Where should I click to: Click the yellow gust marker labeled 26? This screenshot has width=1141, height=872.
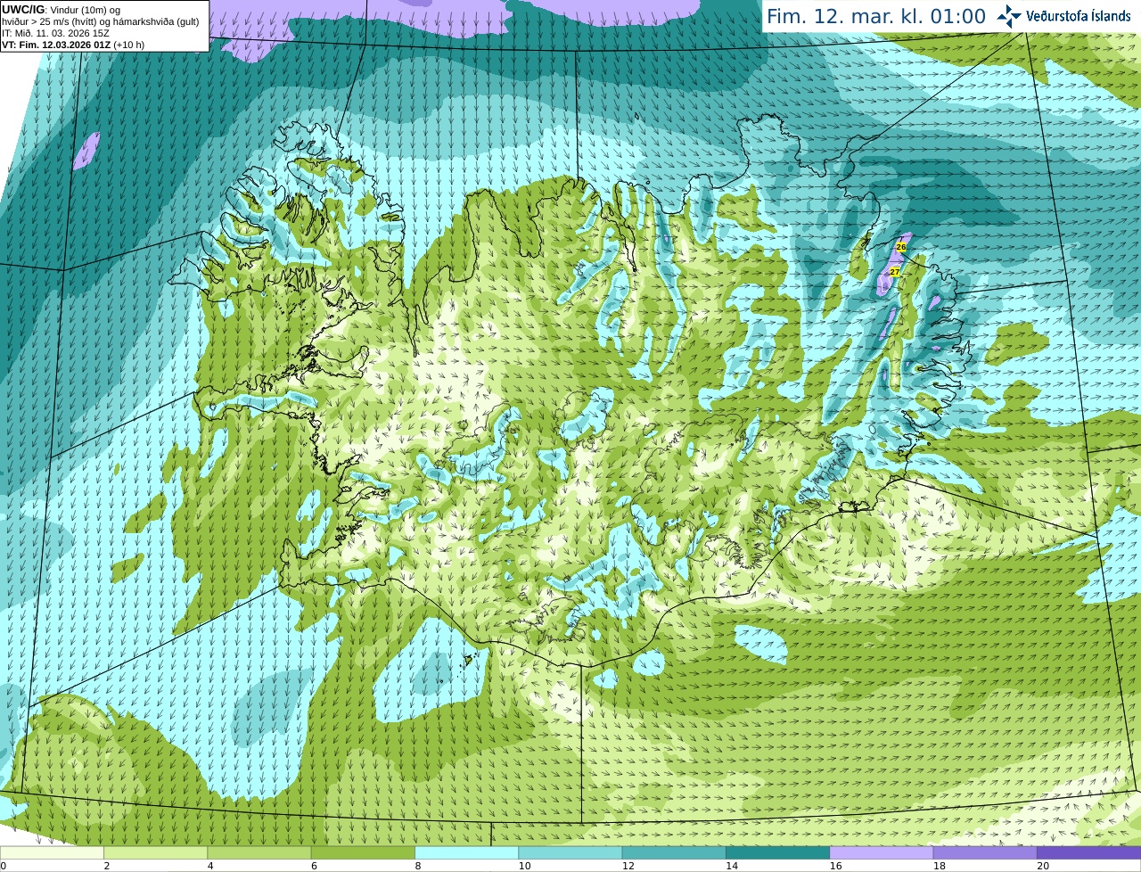coord(900,247)
